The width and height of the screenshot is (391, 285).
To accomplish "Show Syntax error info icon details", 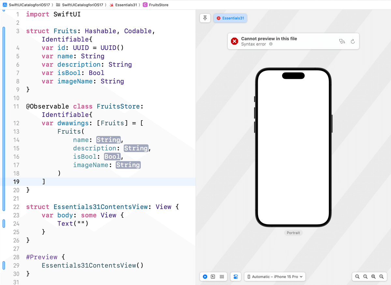I will tap(271, 44).
